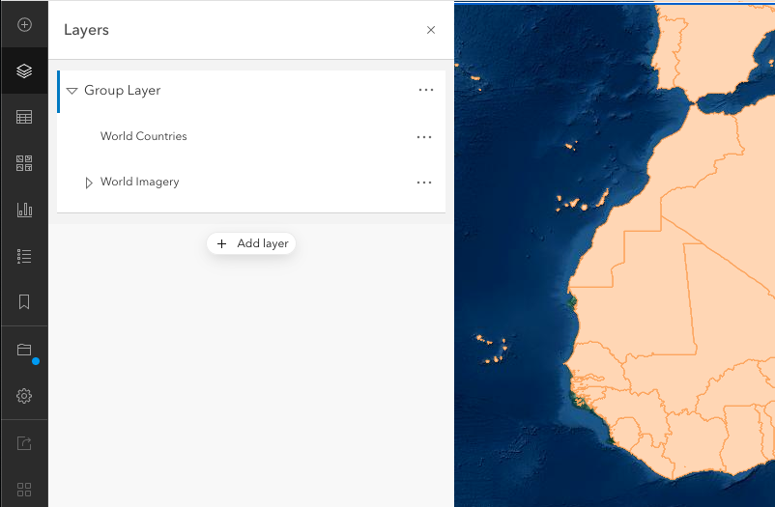This screenshot has height=507, width=775.
Task: Open the Tables sidebar icon
Action: [24, 117]
